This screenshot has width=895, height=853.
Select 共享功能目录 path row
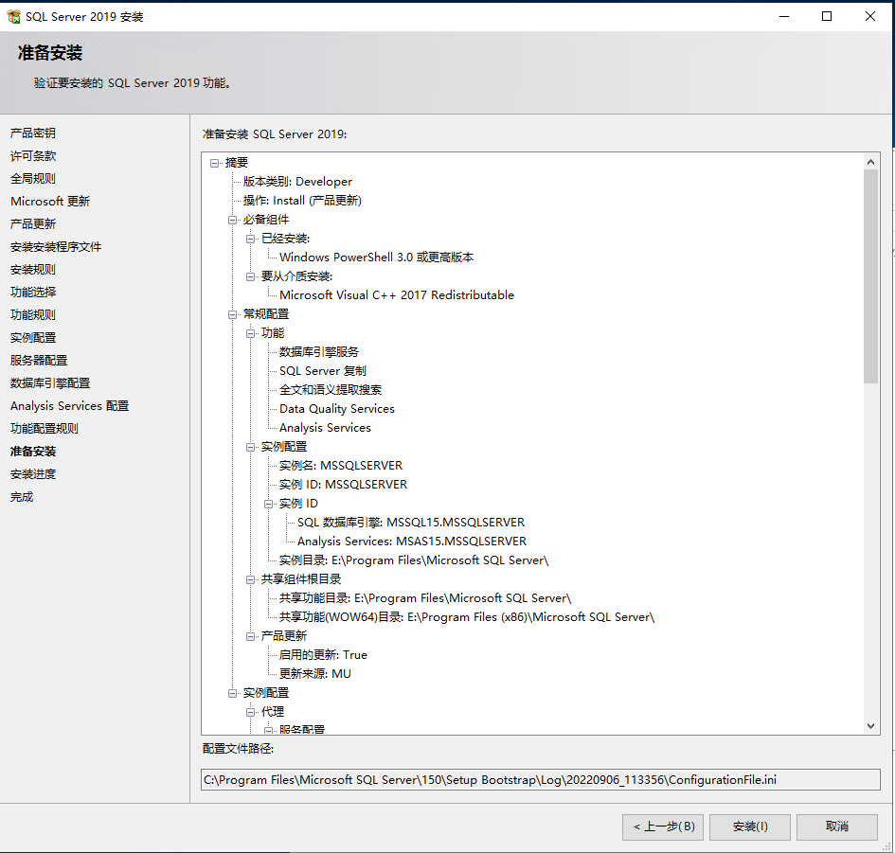425,598
